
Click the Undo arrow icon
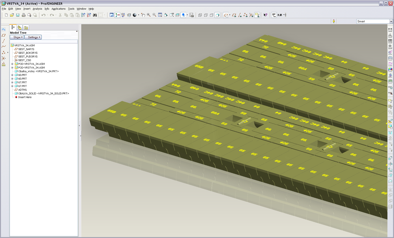pos(43,15)
